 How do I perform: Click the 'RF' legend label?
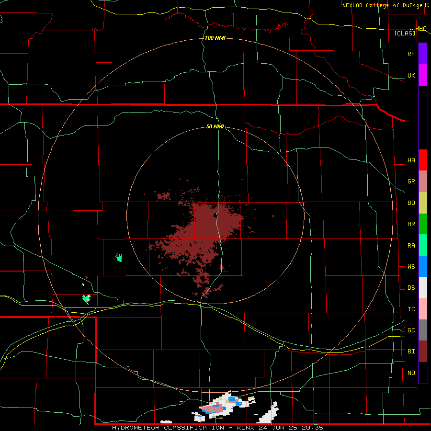411,54
